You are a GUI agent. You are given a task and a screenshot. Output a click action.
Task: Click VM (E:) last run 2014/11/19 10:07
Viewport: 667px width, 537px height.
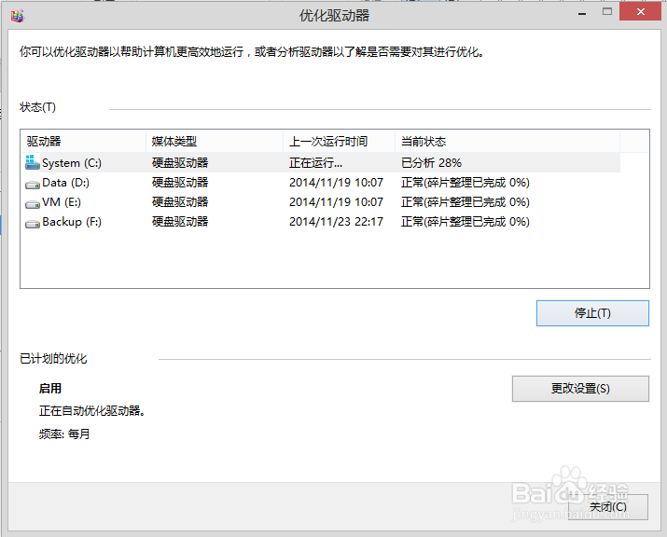(x=336, y=202)
